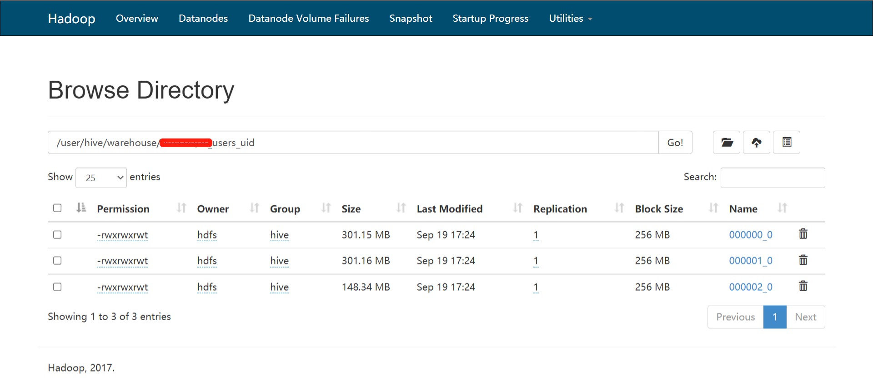
Task: Check the select-all header checkbox
Action: (x=57, y=208)
